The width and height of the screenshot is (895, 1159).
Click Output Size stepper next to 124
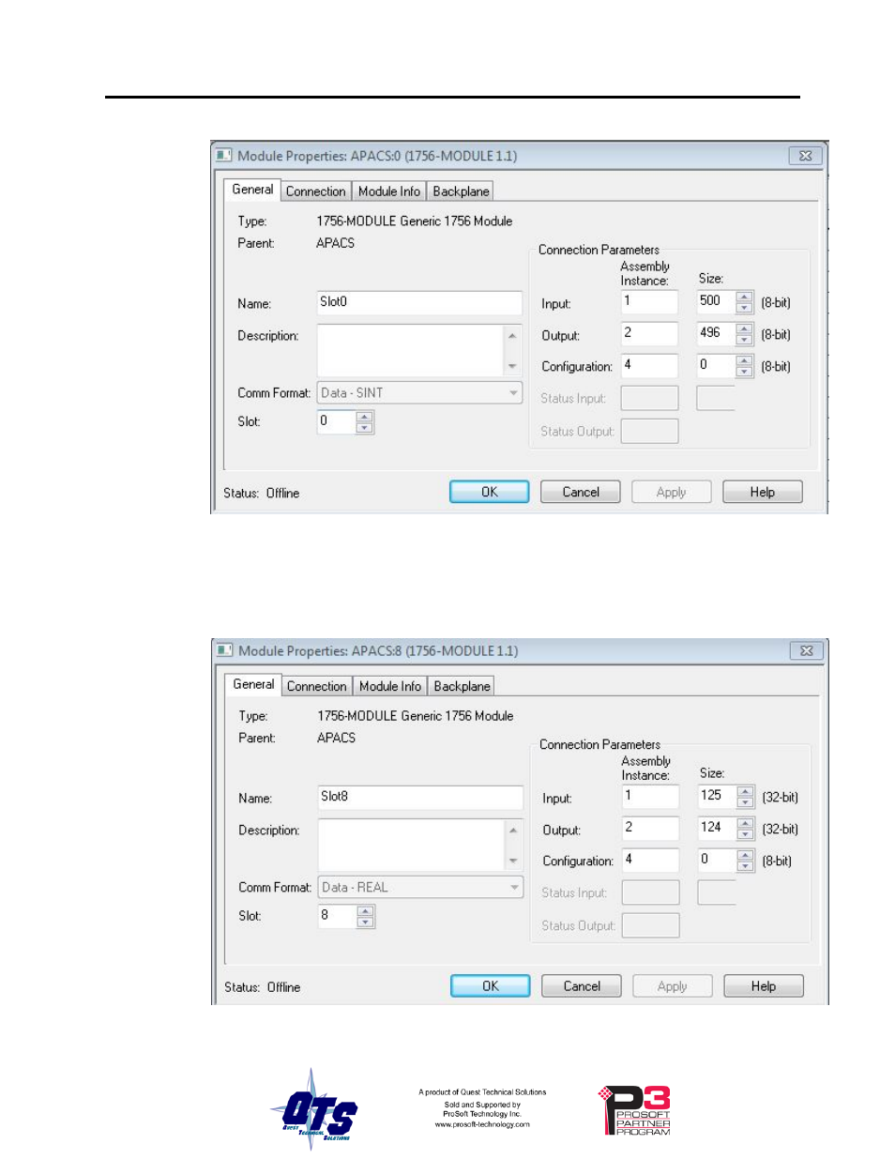(745, 829)
